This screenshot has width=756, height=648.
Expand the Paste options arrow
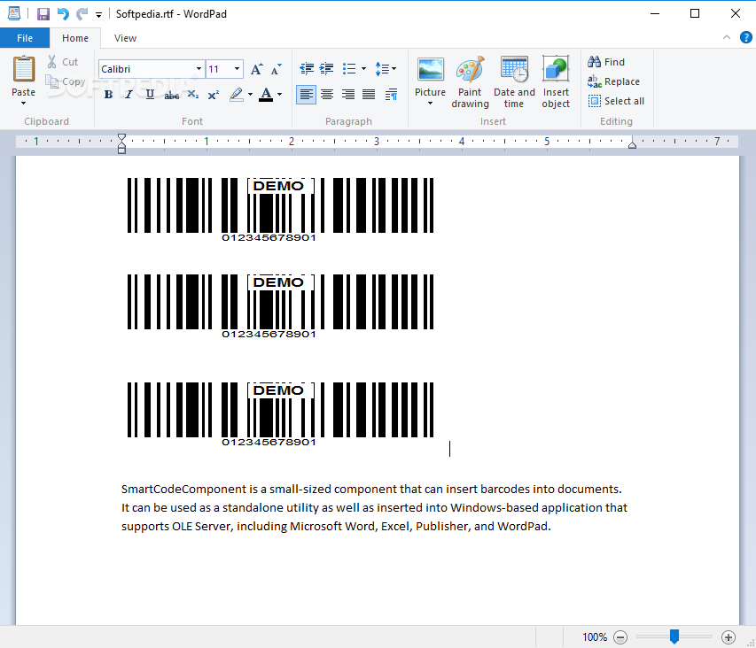click(23, 104)
